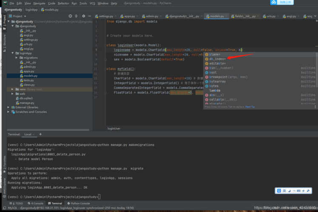Open the Navigate menu
318x212 pixels.
tap(40, 3)
